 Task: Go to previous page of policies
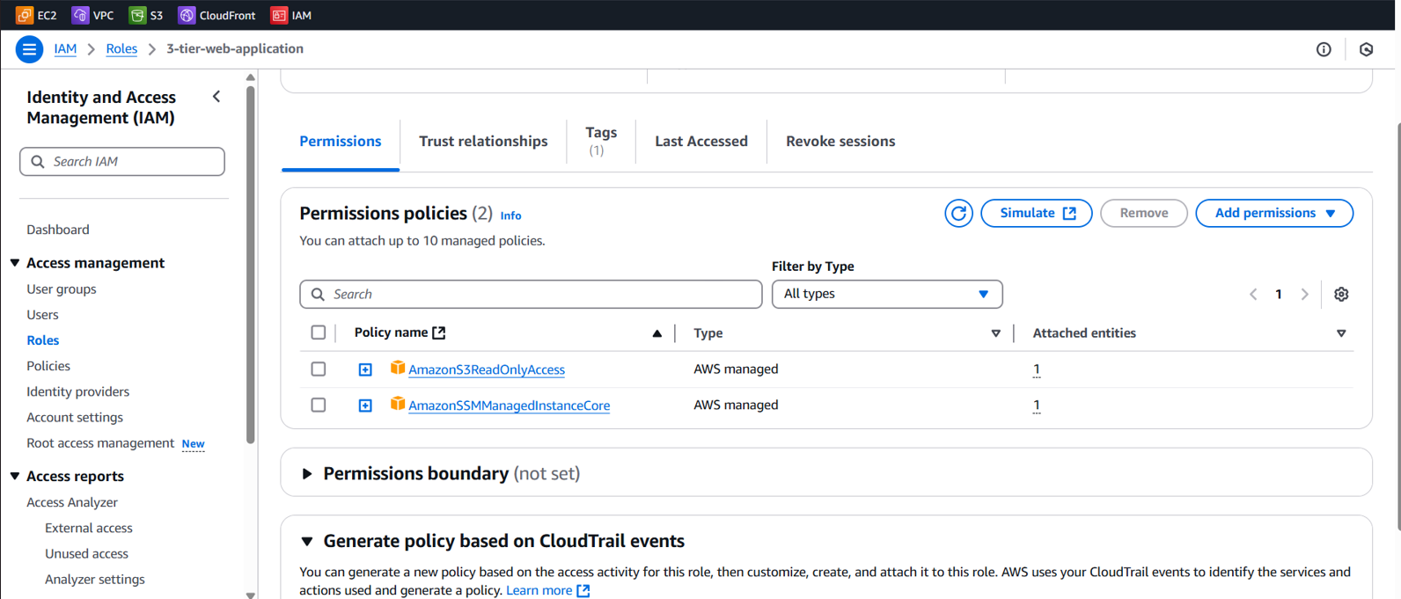tap(1253, 294)
